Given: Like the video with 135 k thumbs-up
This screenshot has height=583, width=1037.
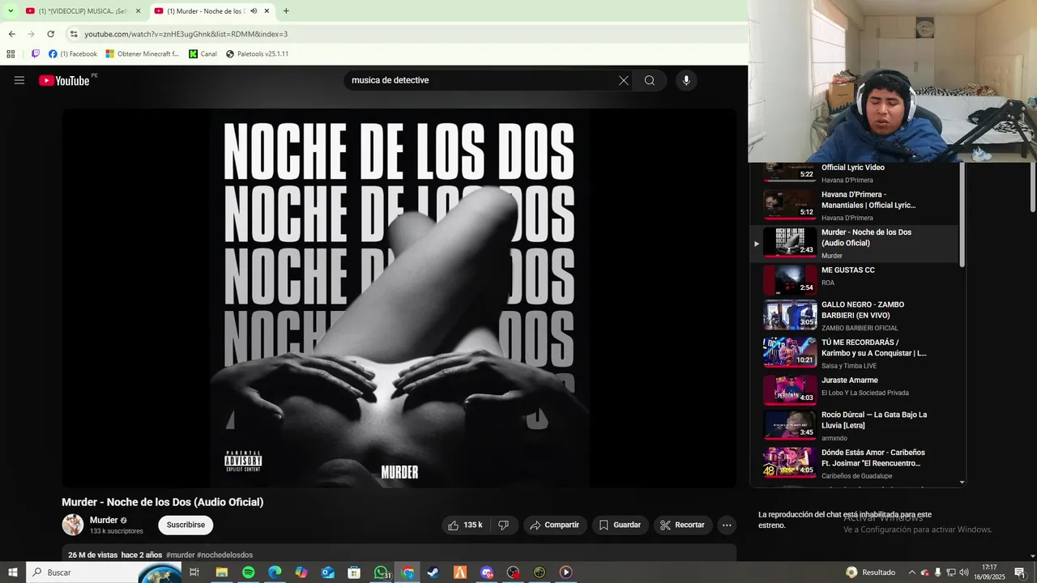Looking at the screenshot, I should tap(466, 525).
